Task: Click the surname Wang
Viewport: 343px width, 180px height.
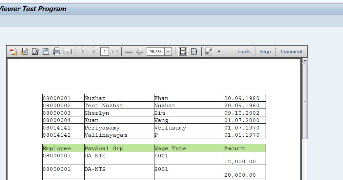Action: click(161, 120)
